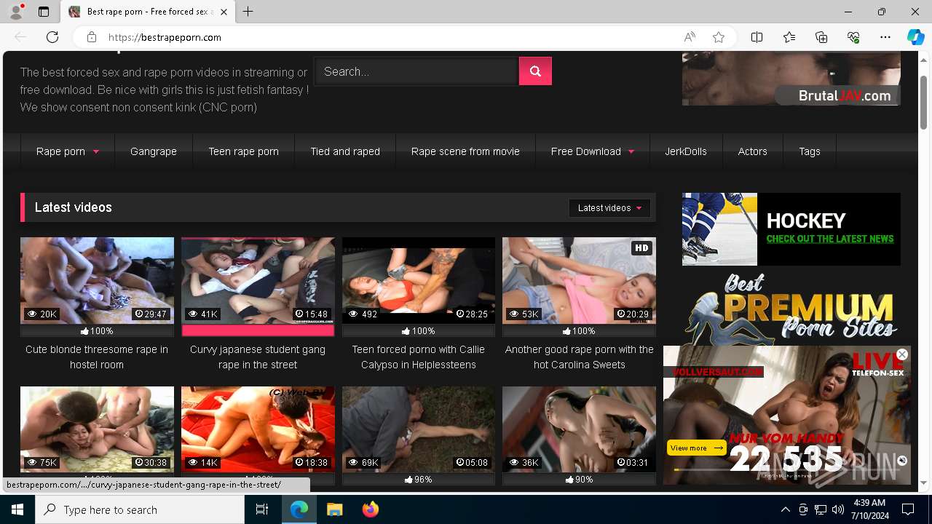
Task: Close the floating ad with X icon
Action: [902, 354]
